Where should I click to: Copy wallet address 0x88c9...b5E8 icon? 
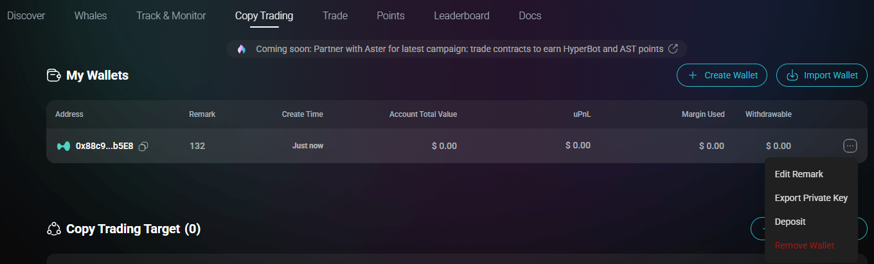pos(143,146)
